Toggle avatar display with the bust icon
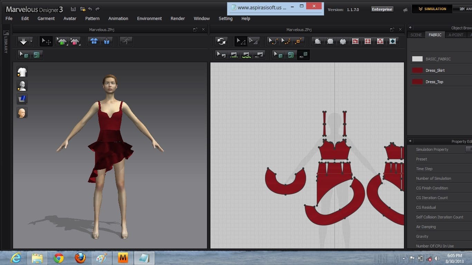Screen dimensions: 472x265 (22, 86)
